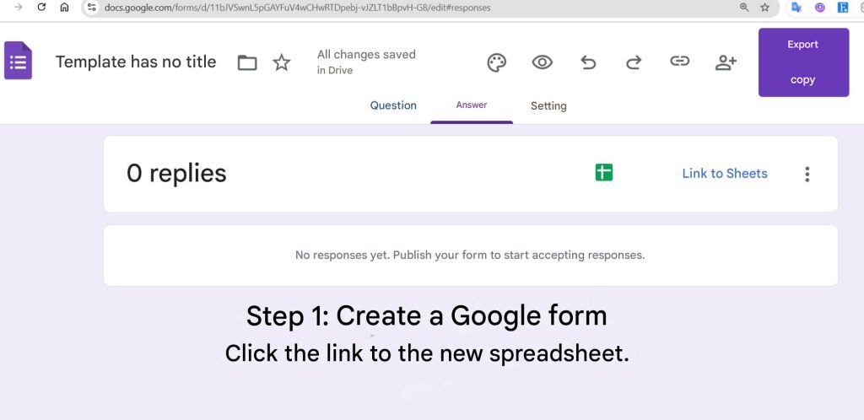864x420 pixels.
Task: Click the browser address bar URL
Action: pyautogui.click(x=297, y=8)
